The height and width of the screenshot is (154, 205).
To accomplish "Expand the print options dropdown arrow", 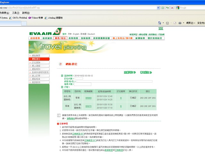I will tap(184, 23).
